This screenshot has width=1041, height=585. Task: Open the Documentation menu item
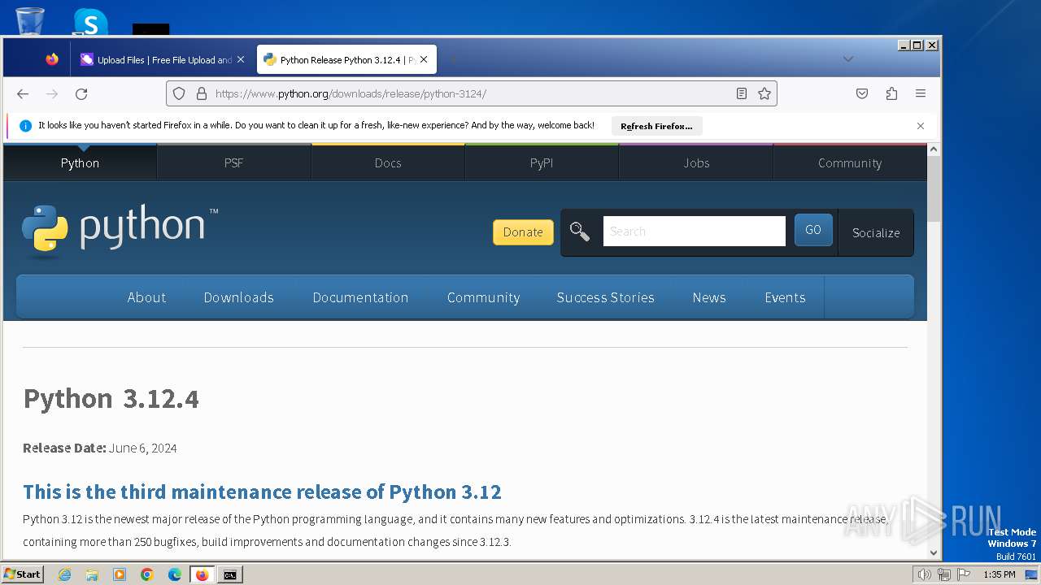360,297
